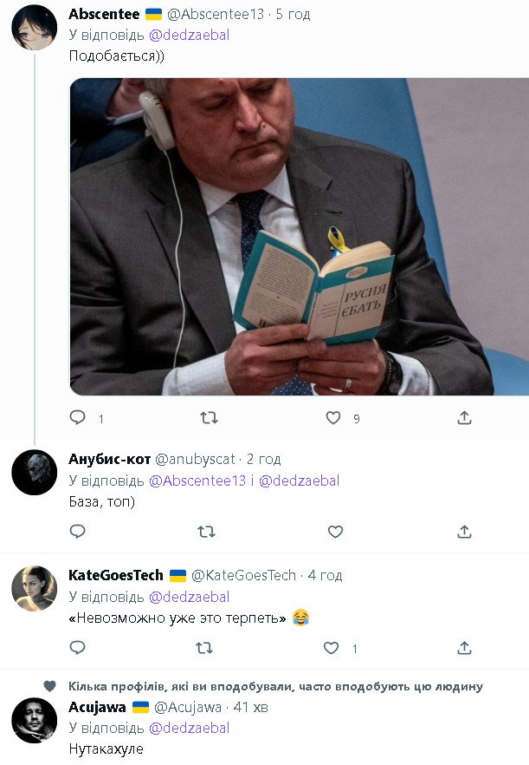Share KateGoesTech's tweet

tap(464, 648)
